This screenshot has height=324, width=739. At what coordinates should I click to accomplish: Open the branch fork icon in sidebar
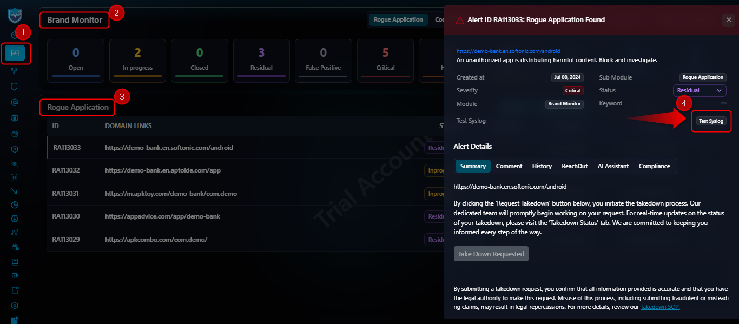[x=15, y=70]
